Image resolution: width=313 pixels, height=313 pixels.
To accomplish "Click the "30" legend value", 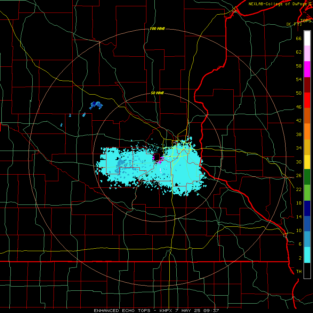I will [299, 162].
